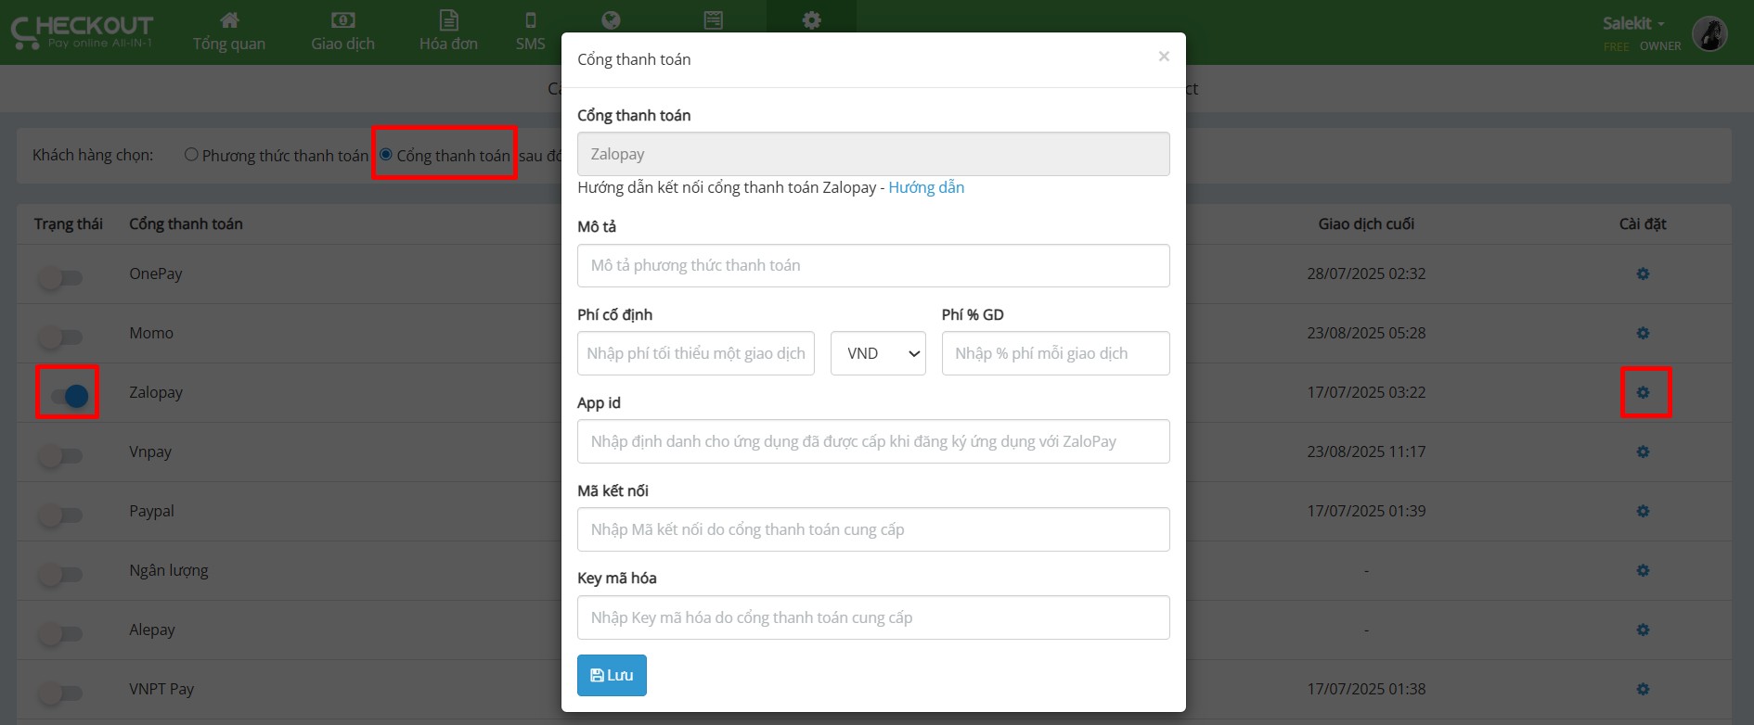Viewport: 1754px width, 725px height.
Task: Click the 17/07/2025 03:22 transaction date
Action: pyautogui.click(x=1366, y=392)
